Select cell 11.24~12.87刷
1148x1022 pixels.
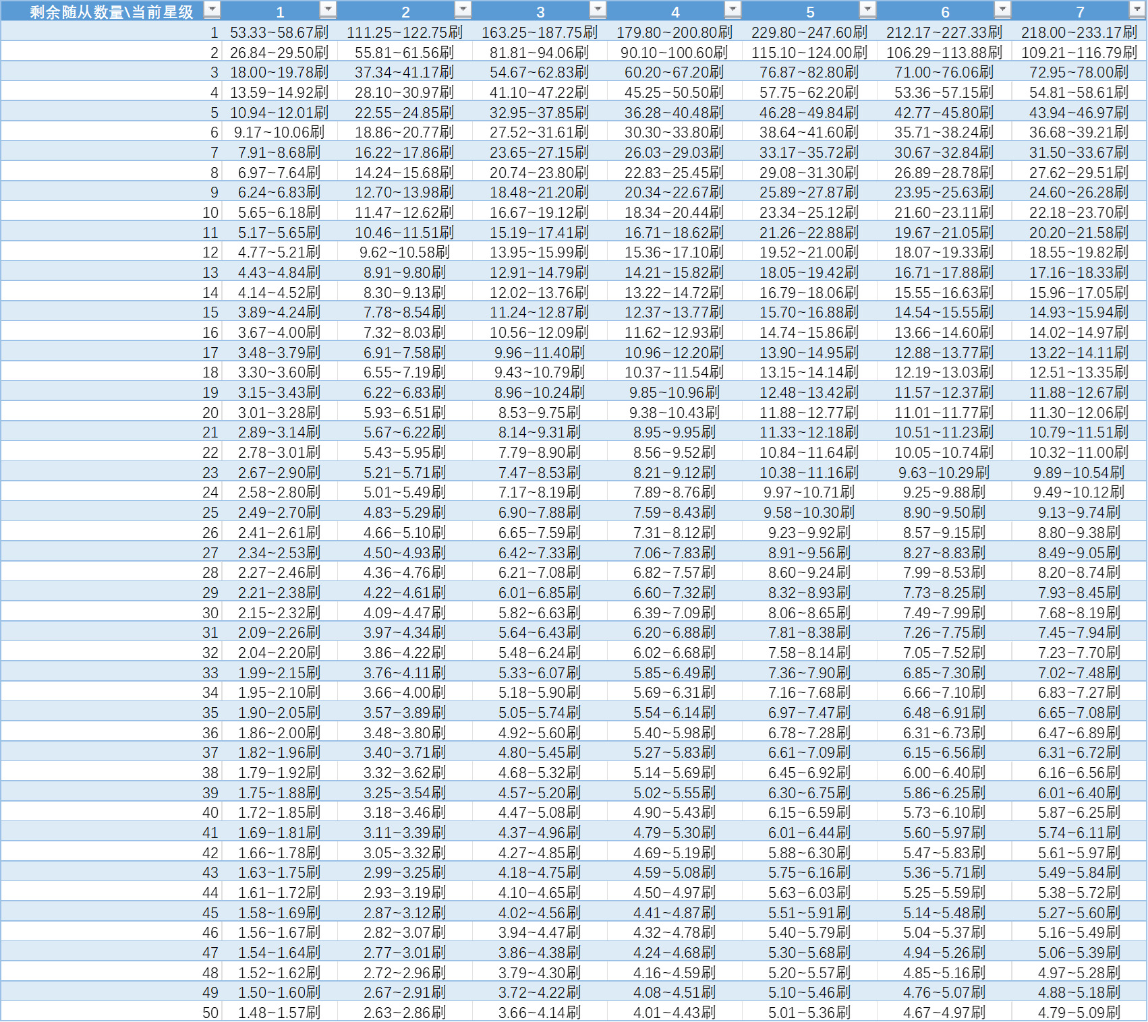click(540, 312)
